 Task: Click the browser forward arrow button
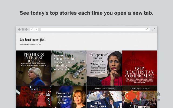point(36,29)
